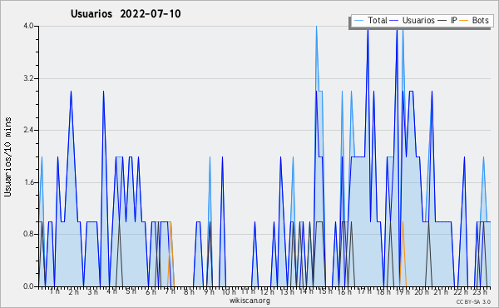Viewport: 499px width, 308px height.
Task: Click the '22 h' x-axis label
Action: tap(461, 291)
